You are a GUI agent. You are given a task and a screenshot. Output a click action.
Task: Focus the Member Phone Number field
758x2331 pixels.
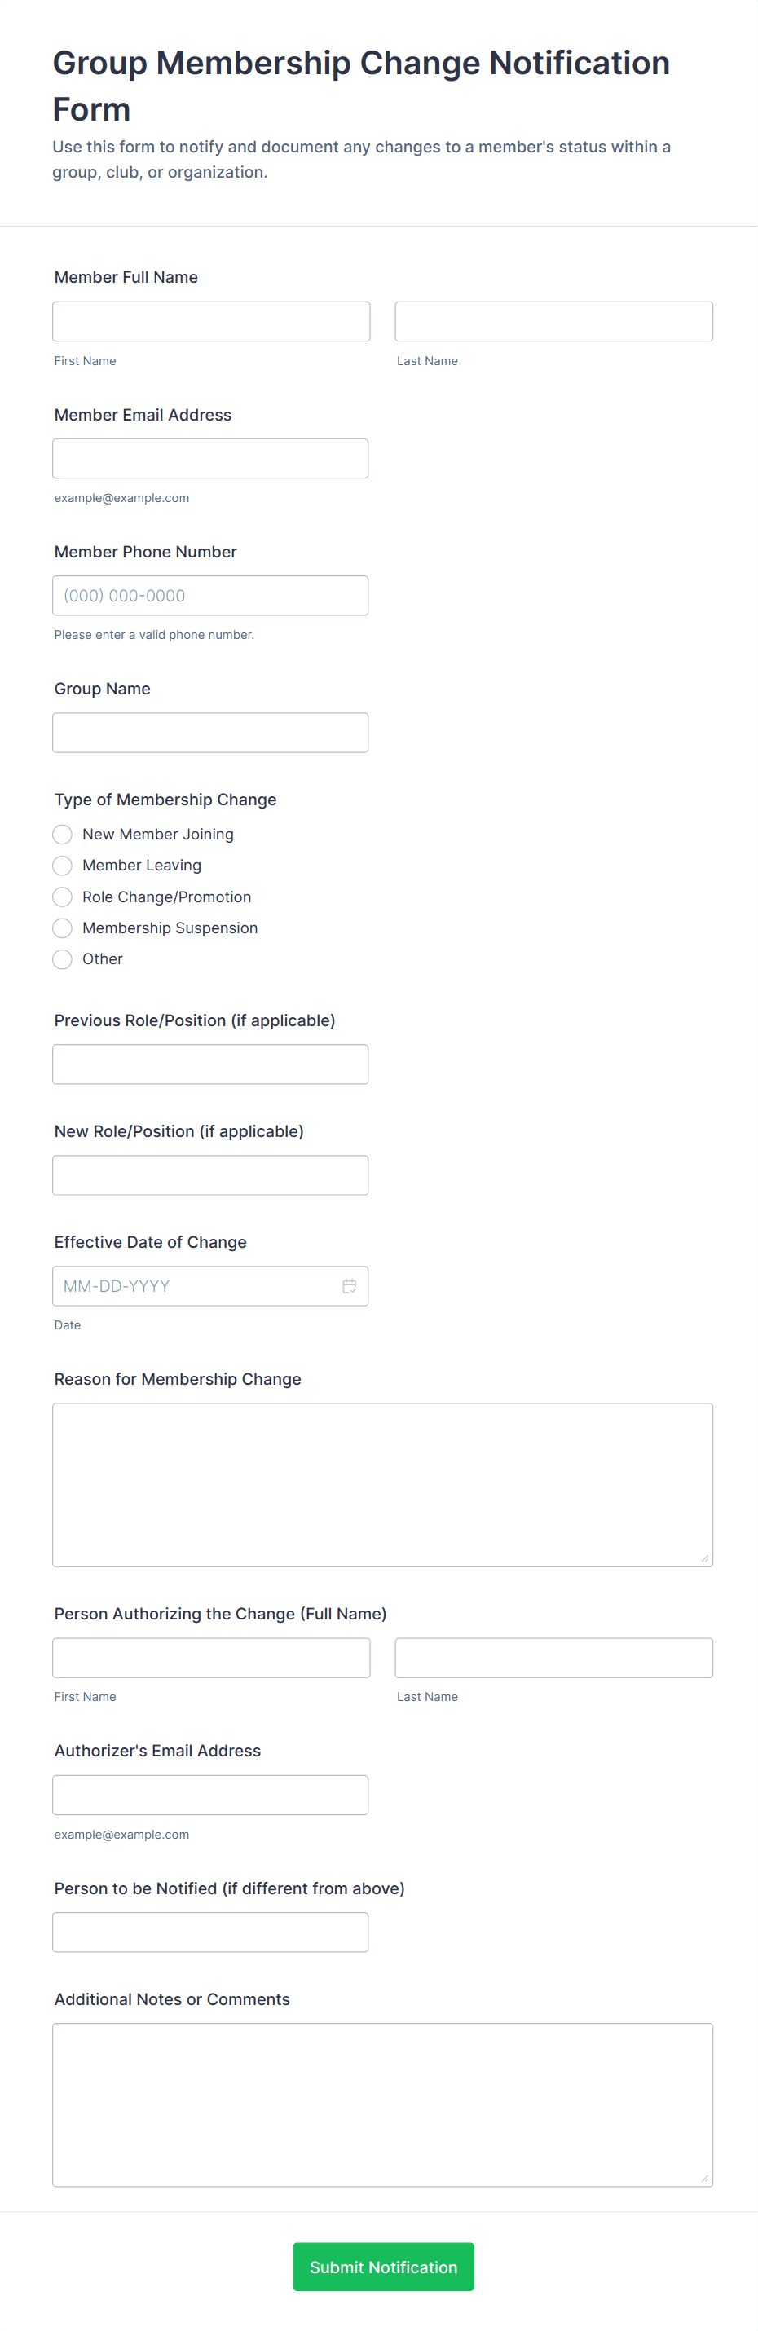pyautogui.click(x=209, y=596)
